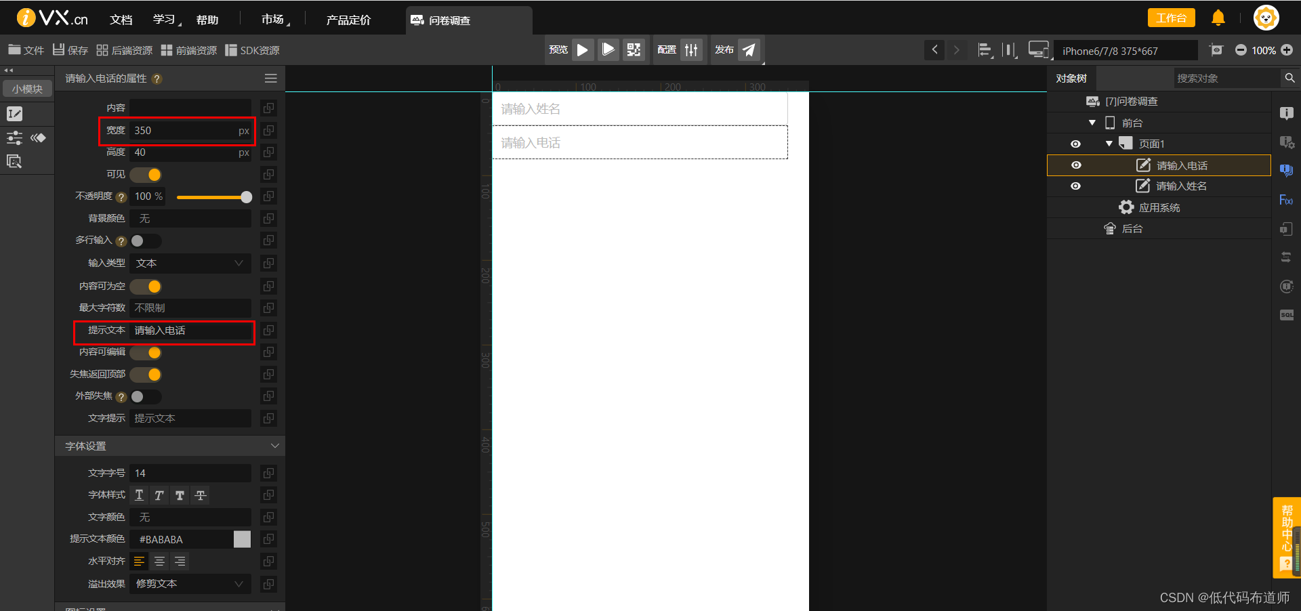
Task: Toggle the 外部失焦 switch
Action: (146, 396)
